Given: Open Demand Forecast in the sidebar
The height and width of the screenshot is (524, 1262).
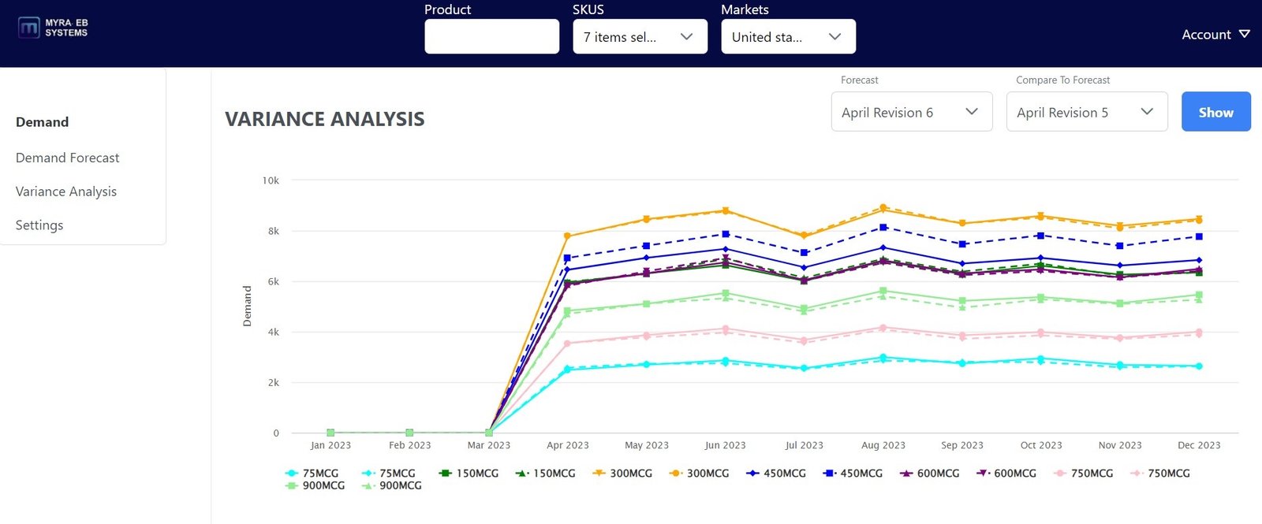Looking at the screenshot, I should pos(68,158).
